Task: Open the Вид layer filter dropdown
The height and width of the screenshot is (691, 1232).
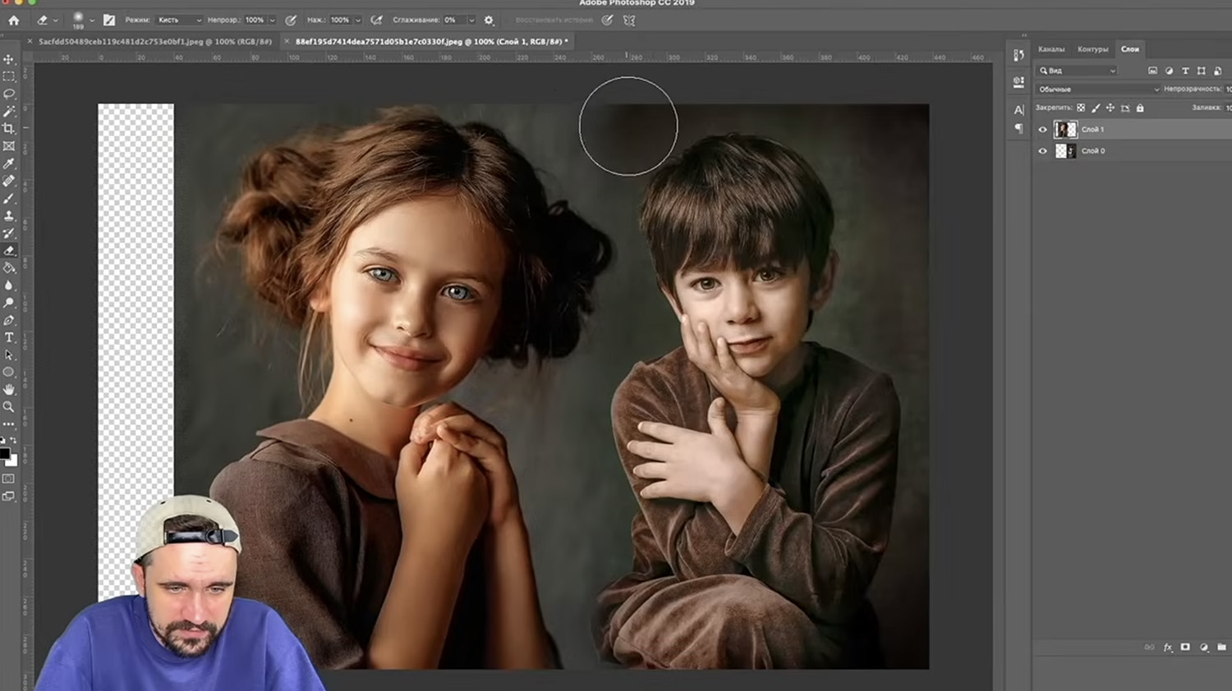Action: pyautogui.click(x=1078, y=71)
